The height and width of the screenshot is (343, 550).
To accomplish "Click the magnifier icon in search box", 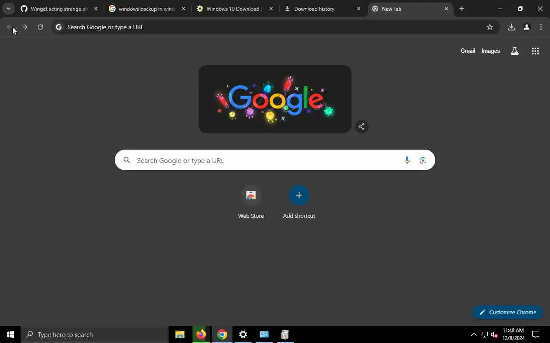I will point(127,160).
